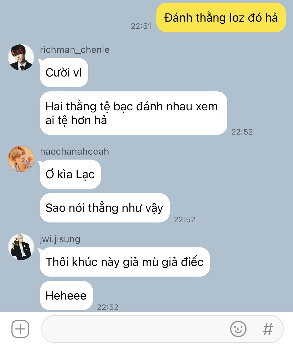Image resolution: width=293 pixels, height=349 pixels.
Task: Open the emoji smiley picker
Action: tap(238, 329)
